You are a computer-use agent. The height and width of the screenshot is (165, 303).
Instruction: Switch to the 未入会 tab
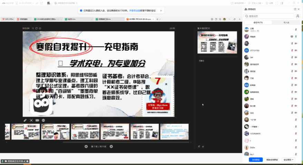(286, 22)
